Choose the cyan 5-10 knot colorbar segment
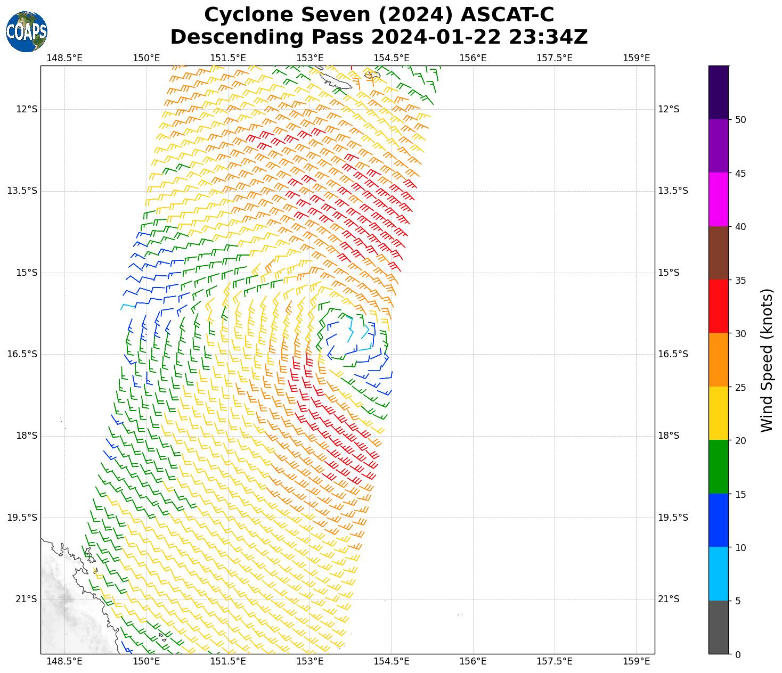The height and width of the screenshot is (673, 782). click(718, 574)
